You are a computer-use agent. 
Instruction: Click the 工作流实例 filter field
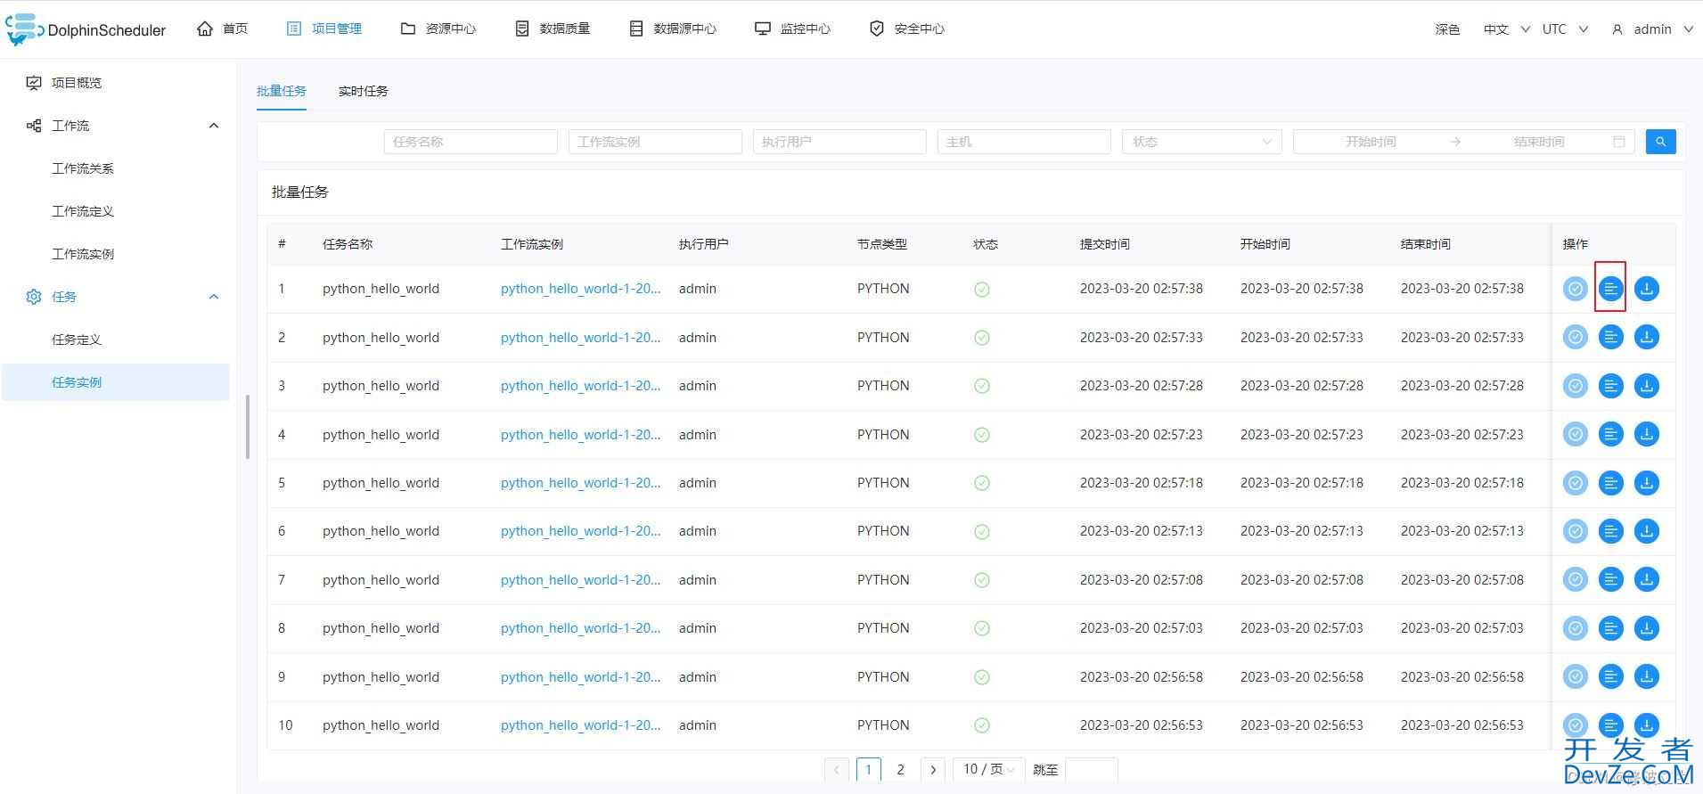click(655, 142)
